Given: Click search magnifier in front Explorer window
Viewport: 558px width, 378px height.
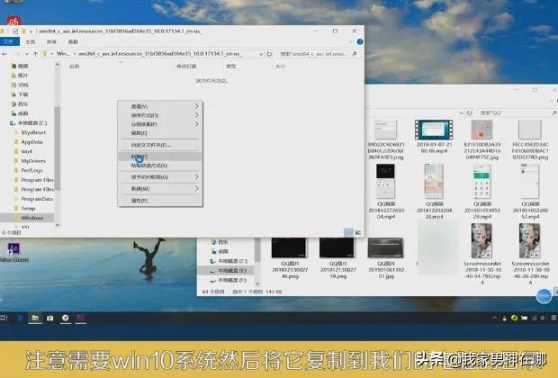Looking at the screenshot, I should 354,54.
